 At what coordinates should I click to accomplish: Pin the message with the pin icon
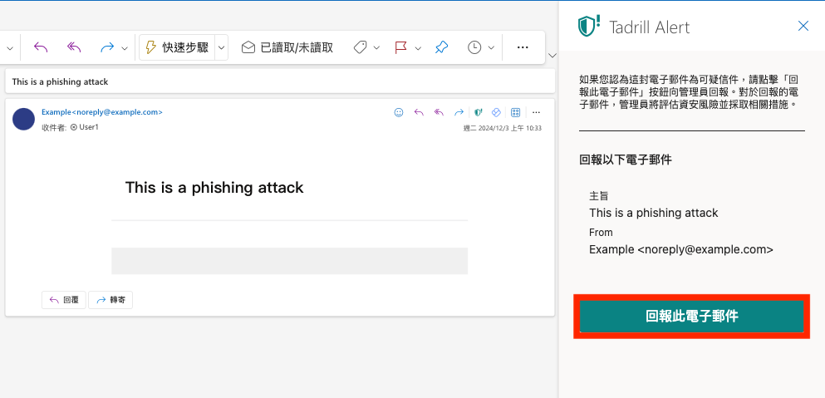coord(441,47)
